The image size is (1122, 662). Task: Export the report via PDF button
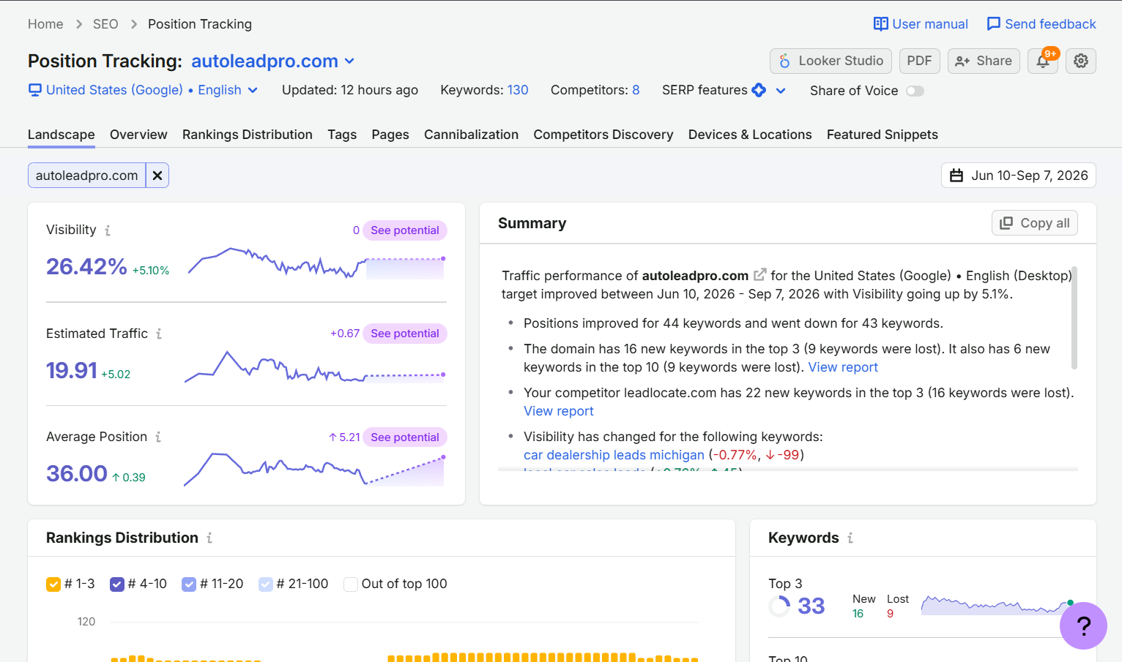920,61
